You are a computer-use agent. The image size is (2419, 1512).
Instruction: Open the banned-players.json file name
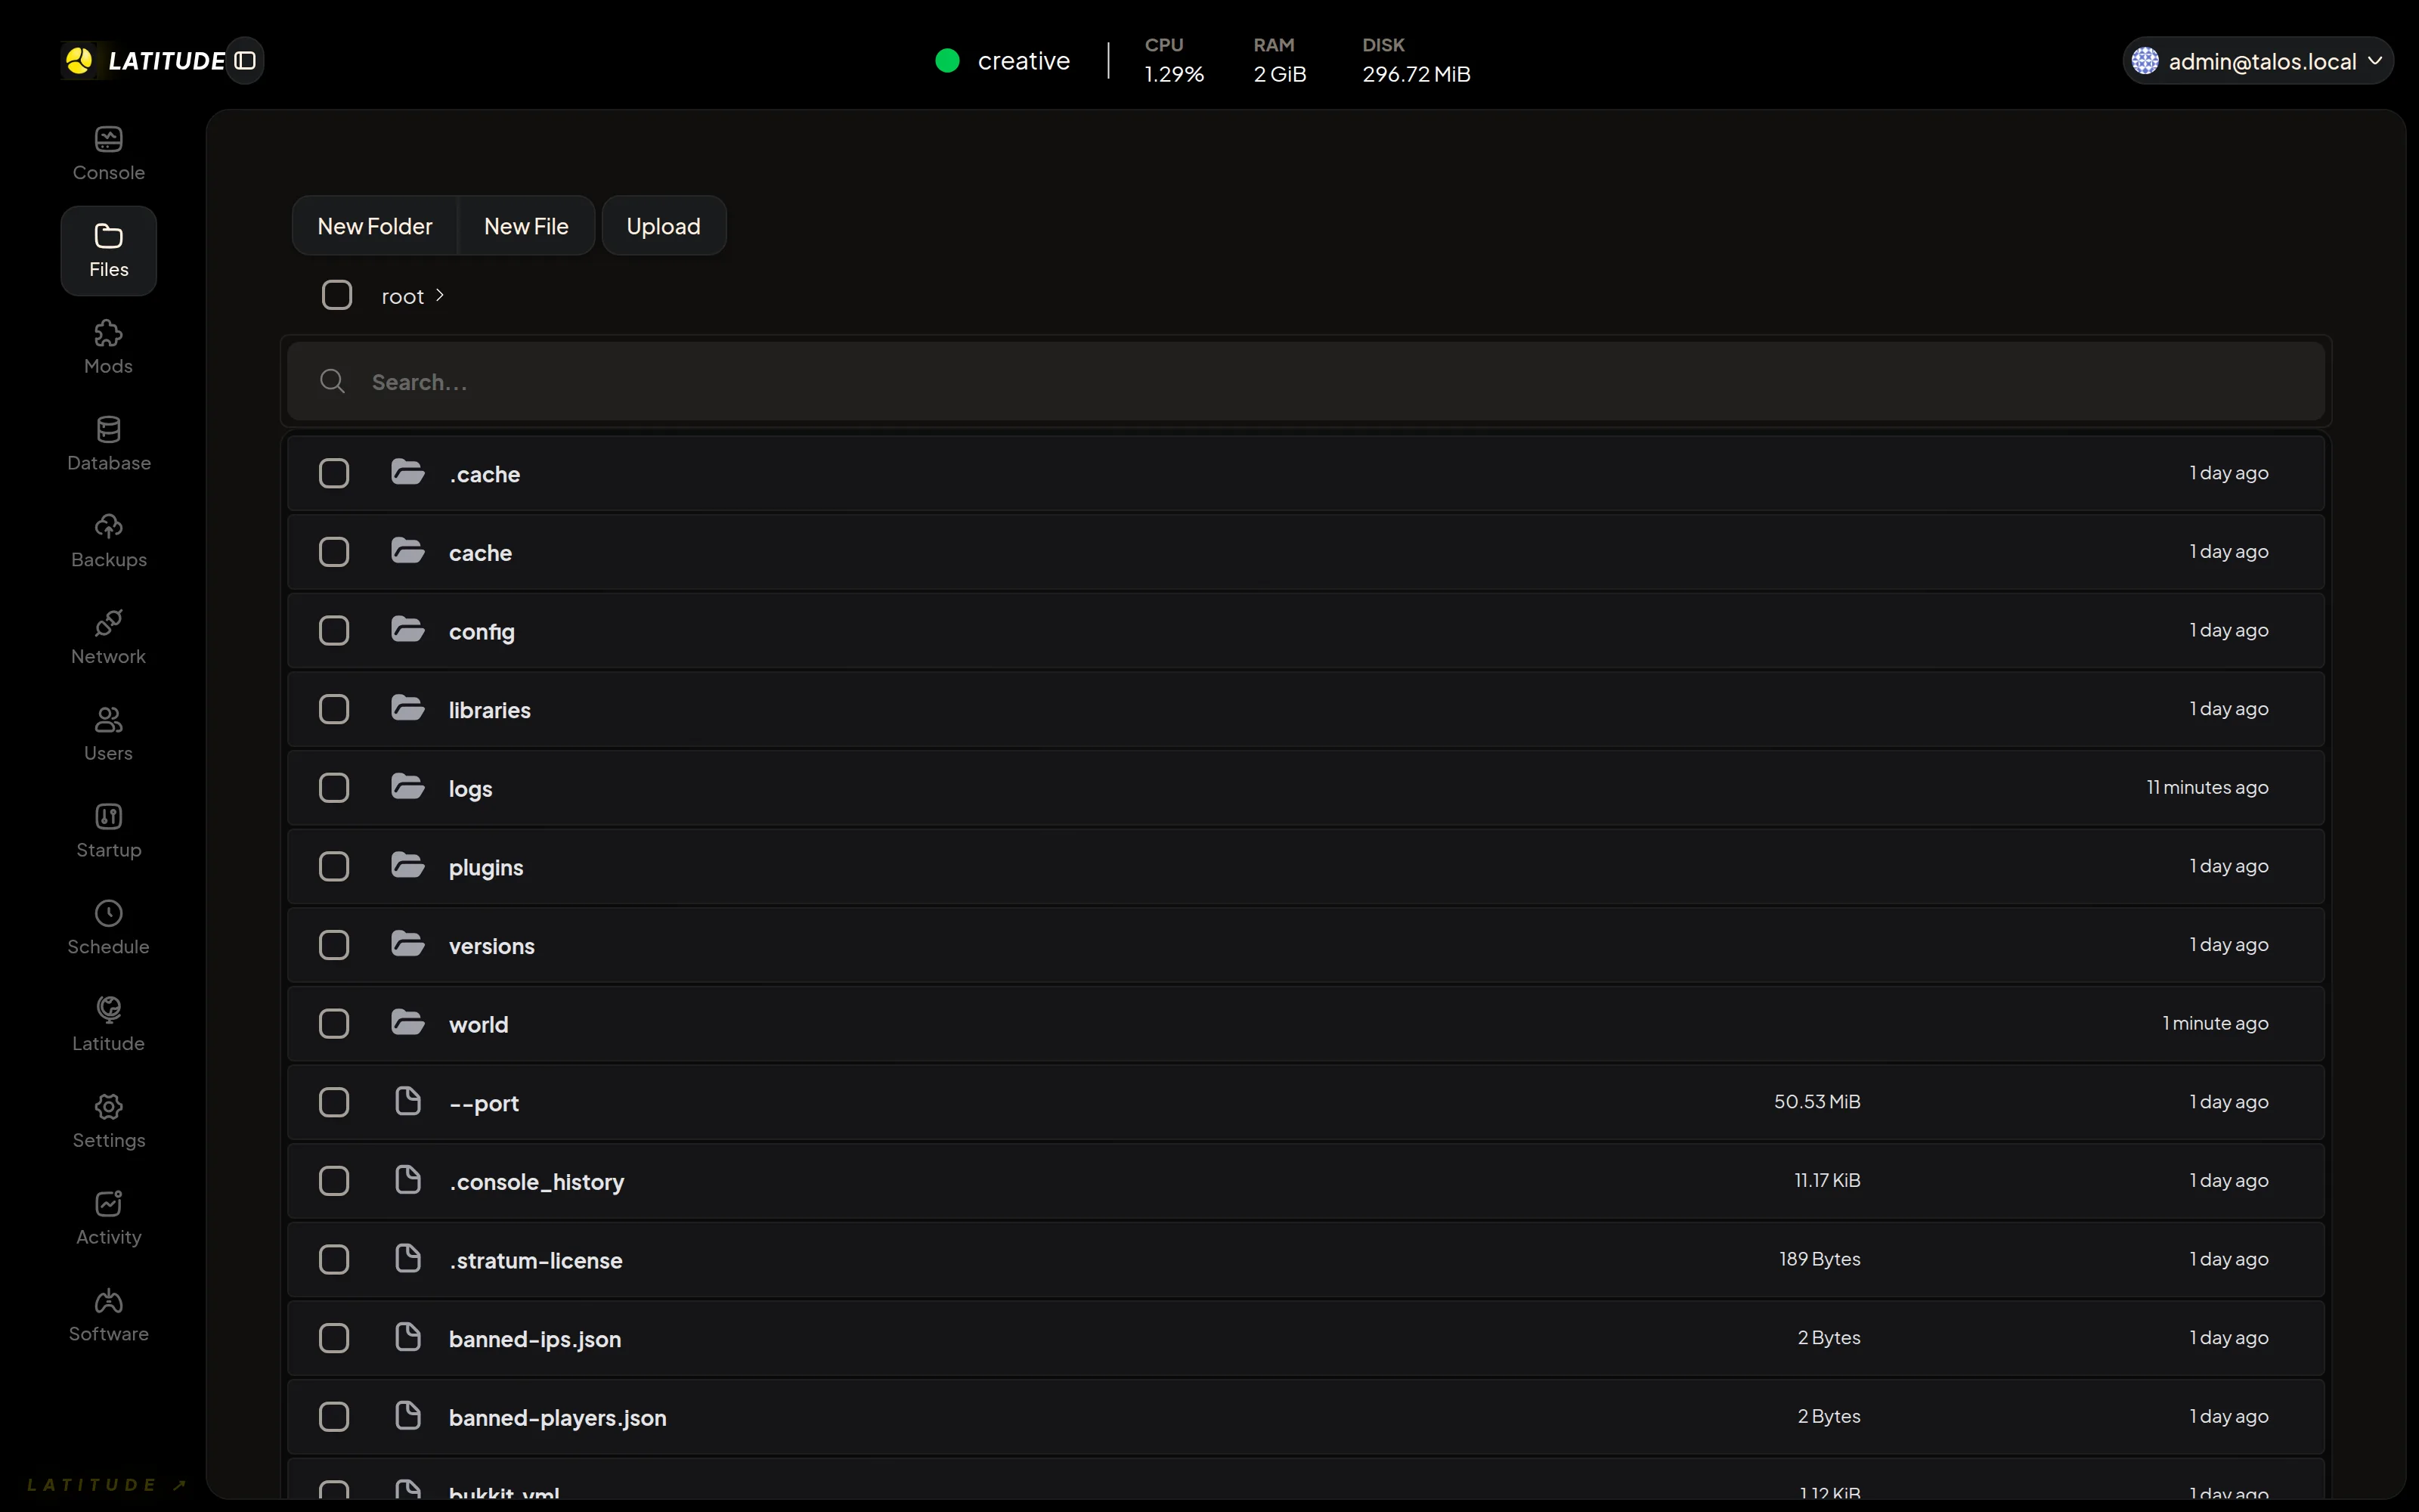point(558,1418)
